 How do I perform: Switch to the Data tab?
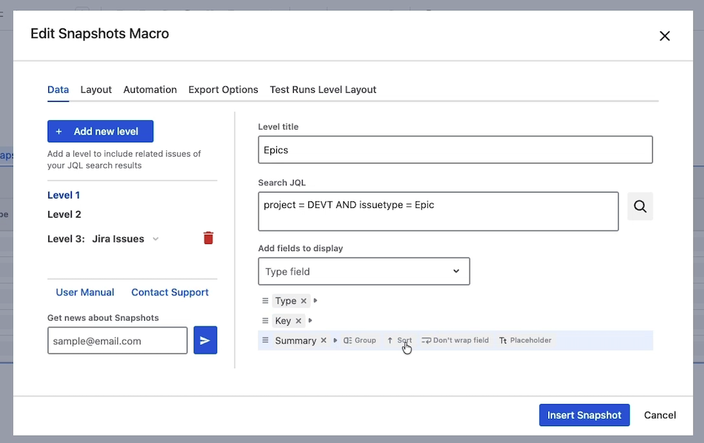point(58,90)
